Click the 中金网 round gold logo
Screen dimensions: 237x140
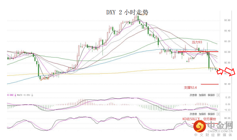pyautogui.click(x=199, y=127)
